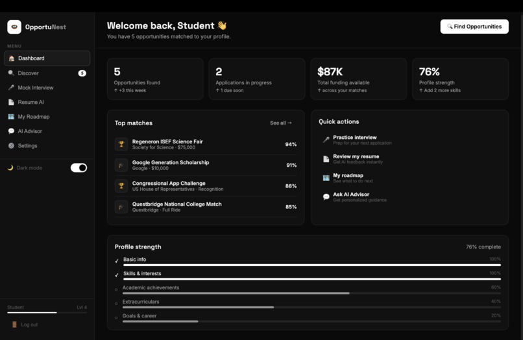
Task: Click the 91% match score
Action: tap(291, 165)
